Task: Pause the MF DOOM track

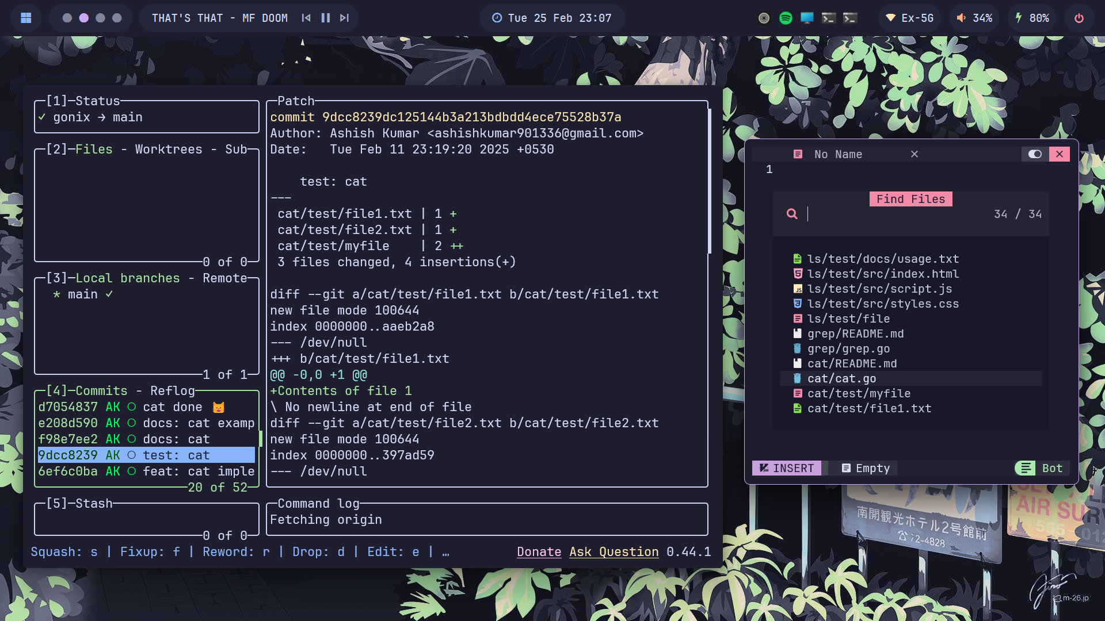Action: click(326, 18)
